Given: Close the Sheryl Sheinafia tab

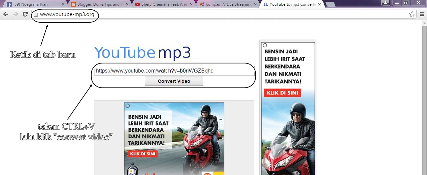Looking at the screenshot, I should coord(191,5).
